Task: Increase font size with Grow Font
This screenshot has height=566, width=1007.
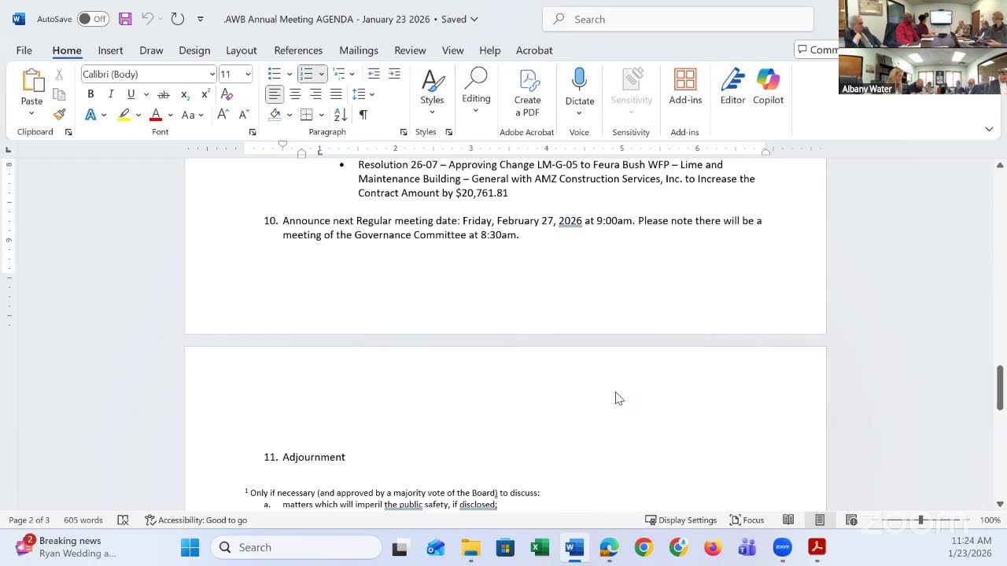Action: coord(223,115)
